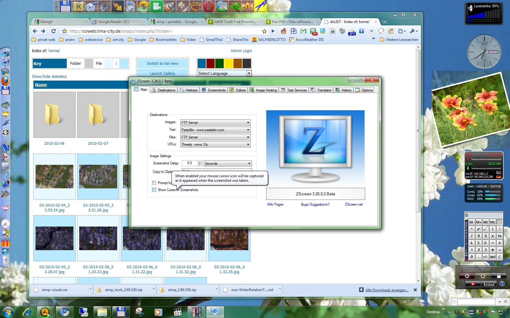Click the RSS feed extension icon with badge

pos(313,31)
